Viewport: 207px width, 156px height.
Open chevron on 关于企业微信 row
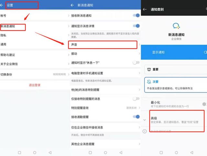pyautogui.click(x=69, y=64)
